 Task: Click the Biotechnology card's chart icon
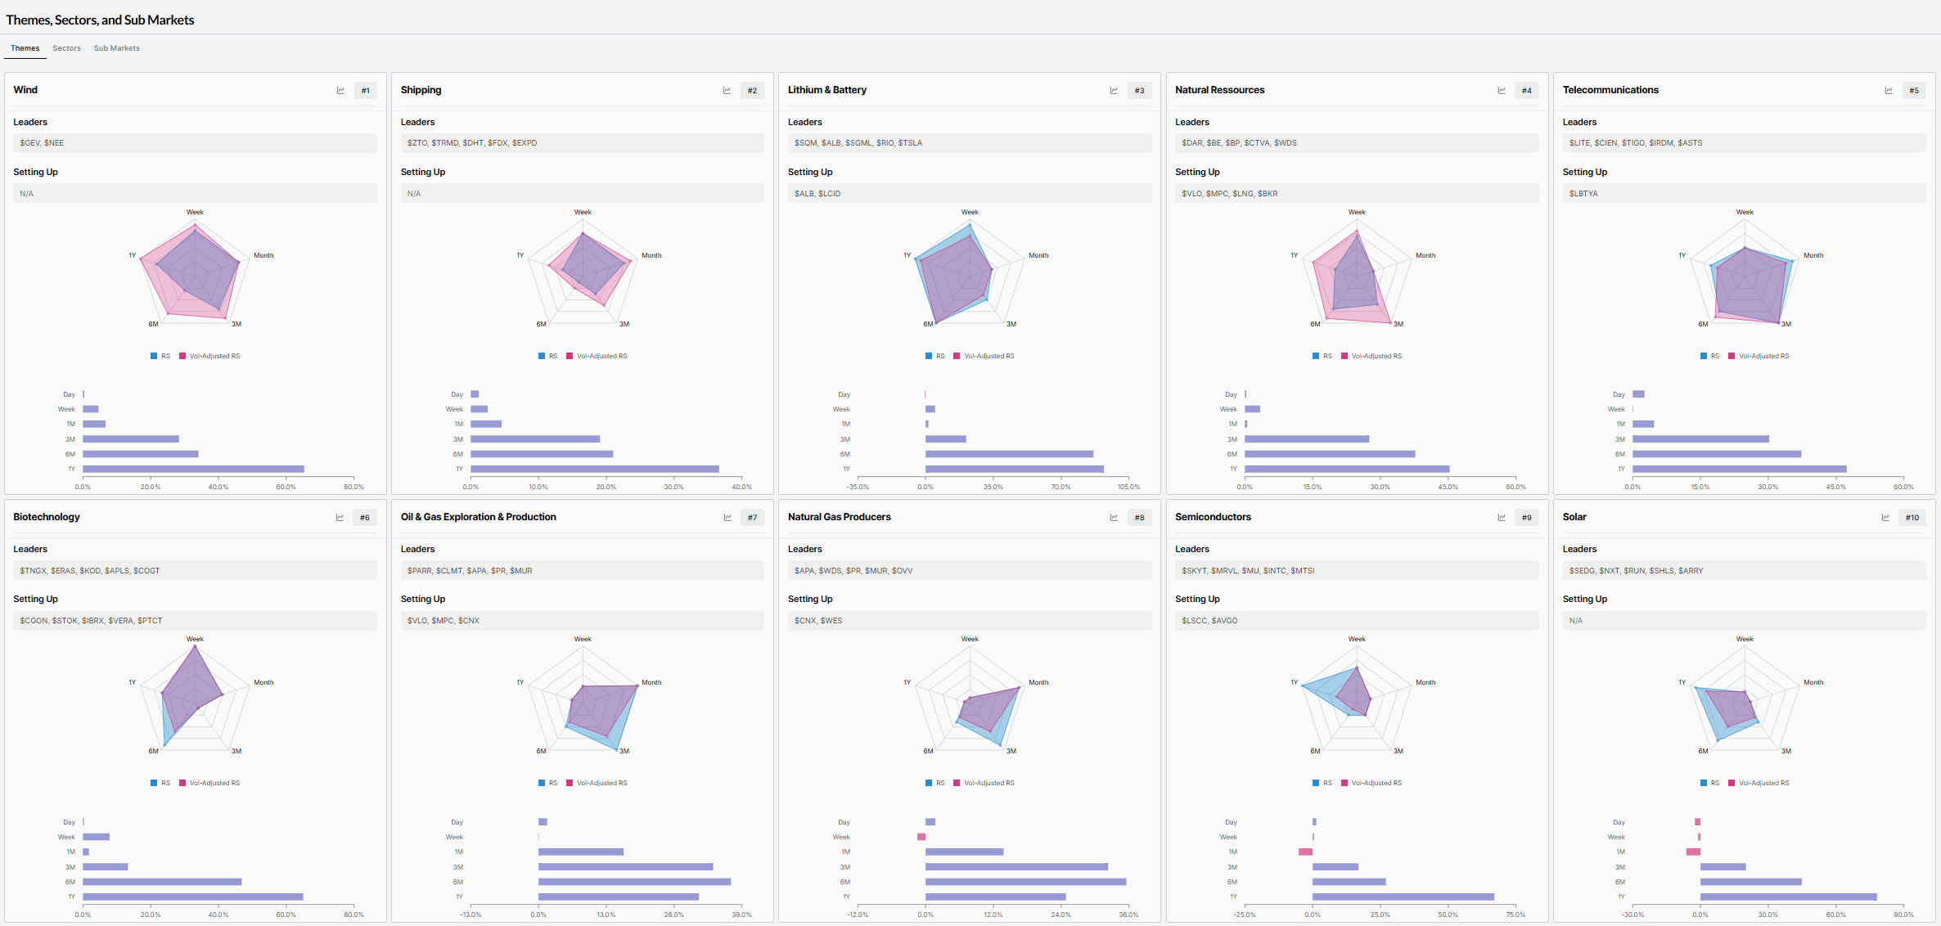coord(340,518)
